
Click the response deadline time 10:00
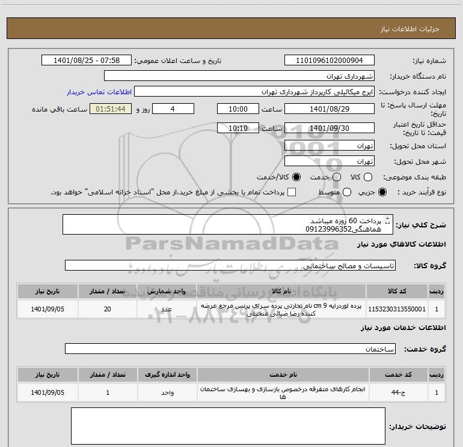click(238, 109)
